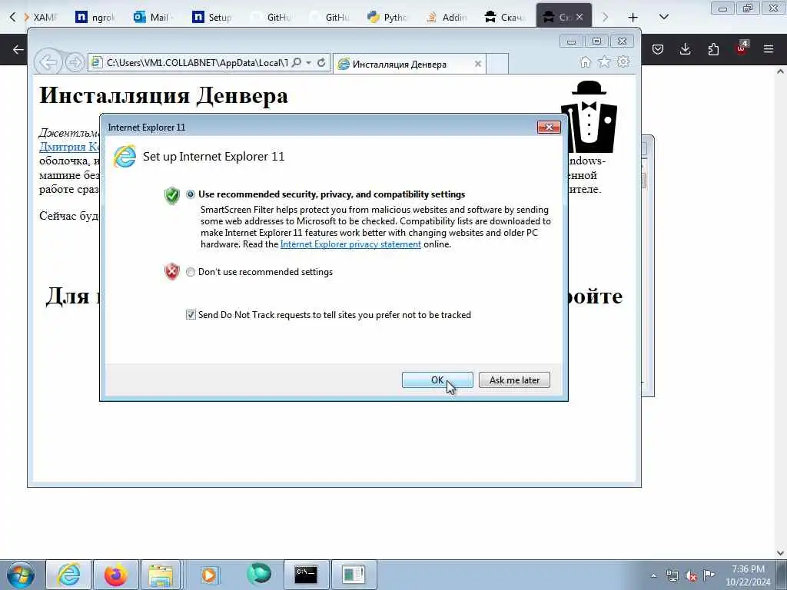Click the IE Home icon
This screenshot has height=590, width=787.
pos(585,61)
